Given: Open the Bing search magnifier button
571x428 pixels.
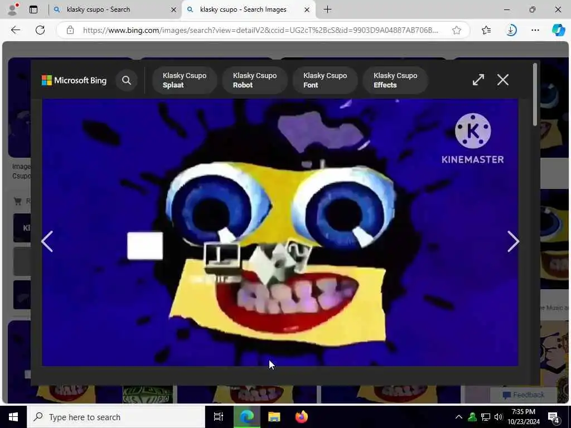Looking at the screenshot, I should coord(127,80).
